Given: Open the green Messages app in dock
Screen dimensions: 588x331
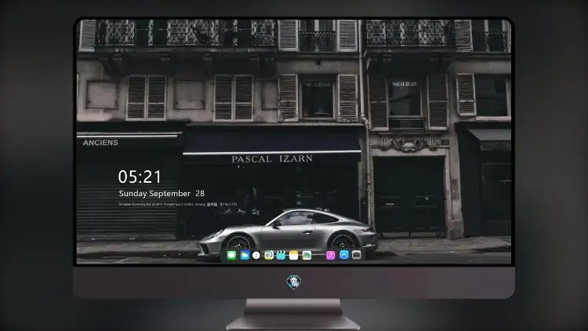Looking at the screenshot, I should pos(231,256).
